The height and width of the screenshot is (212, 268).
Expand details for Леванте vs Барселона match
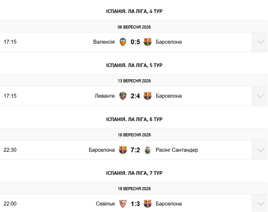(260, 96)
